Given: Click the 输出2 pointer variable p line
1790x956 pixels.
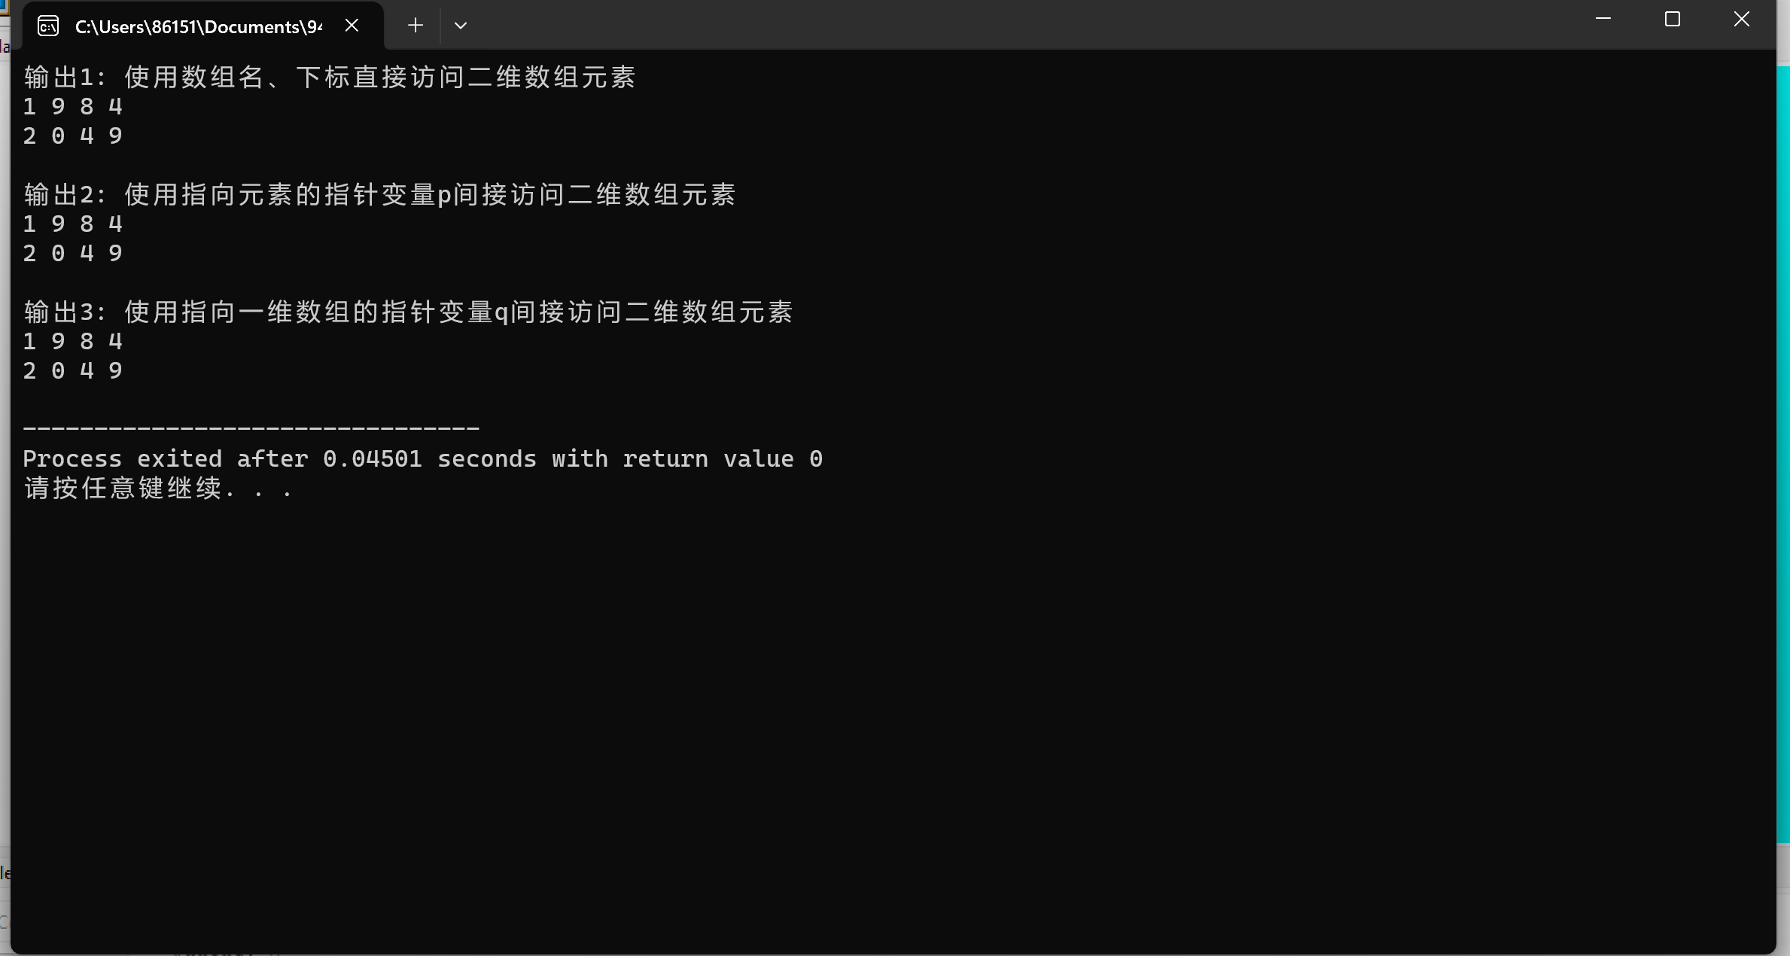Looking at the screenshot, I should coord(379,194).
